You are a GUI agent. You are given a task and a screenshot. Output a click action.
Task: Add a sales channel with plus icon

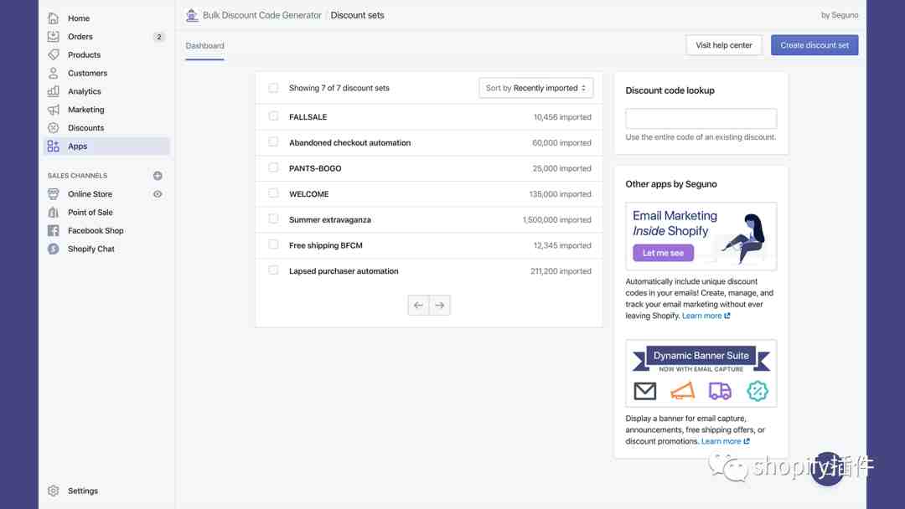[x=158, y=176]
